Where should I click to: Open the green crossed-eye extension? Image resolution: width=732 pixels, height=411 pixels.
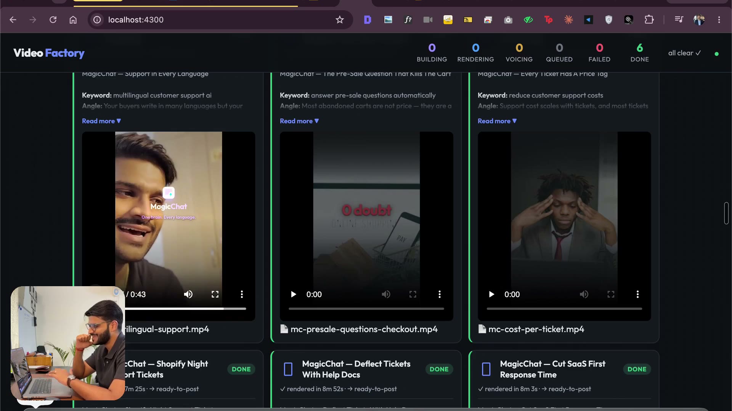(528, 20)
